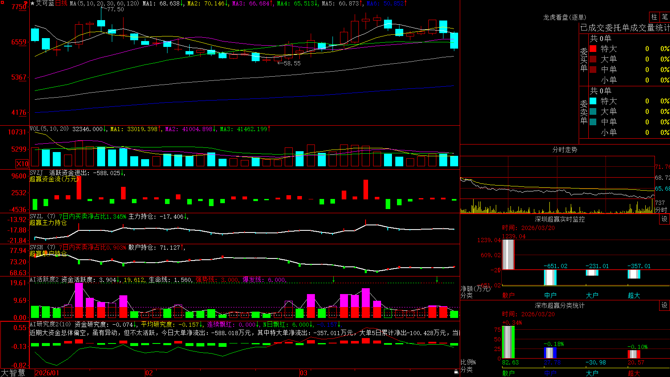This screenshot has width=670, height=377.
Task: Open the SVSH (7) indicator label
Action: click(42, 247)
